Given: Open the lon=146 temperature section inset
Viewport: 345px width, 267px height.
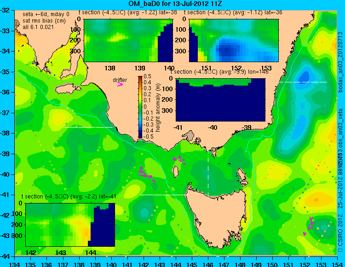Looking at the screenshot, I should 220,100.
